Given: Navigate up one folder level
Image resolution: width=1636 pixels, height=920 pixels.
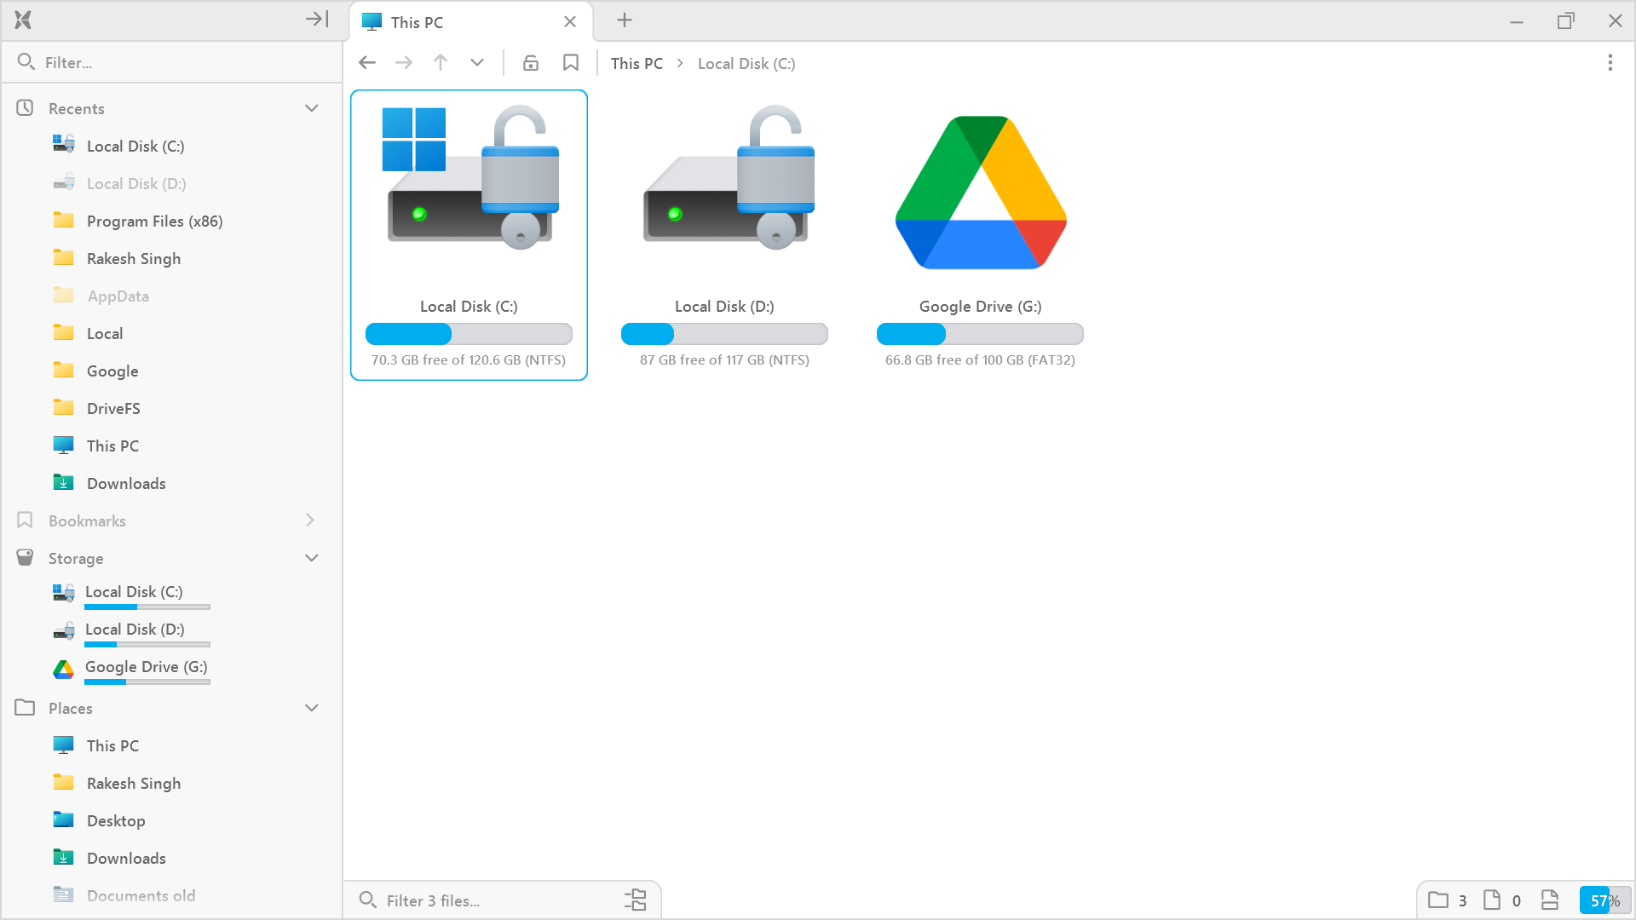Looking at the screenshot, I should 440,62.
